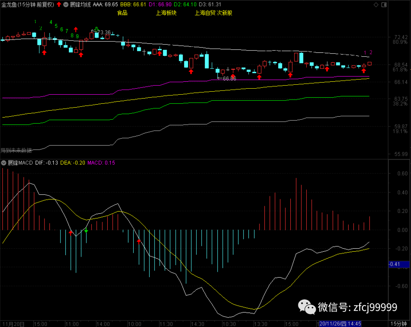411x327 pixels.
Task: Open the 展锋均线 indicator dropdown circle
Action: pos(66,5)
